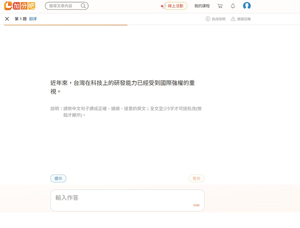
Task: Click the 加分吧 logo
Action: click(x=19, y=6)
